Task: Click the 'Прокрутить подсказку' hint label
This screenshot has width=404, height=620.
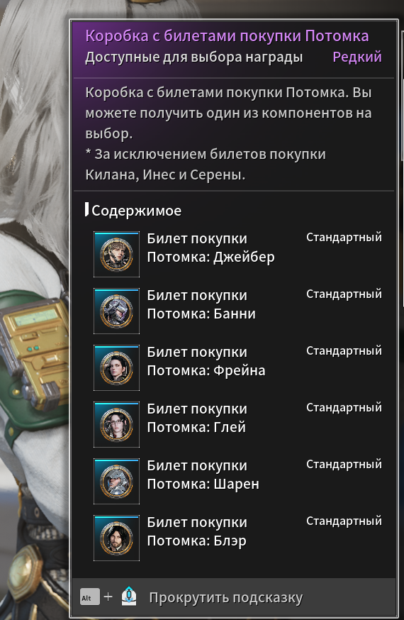Action: [x=226, y=597]
